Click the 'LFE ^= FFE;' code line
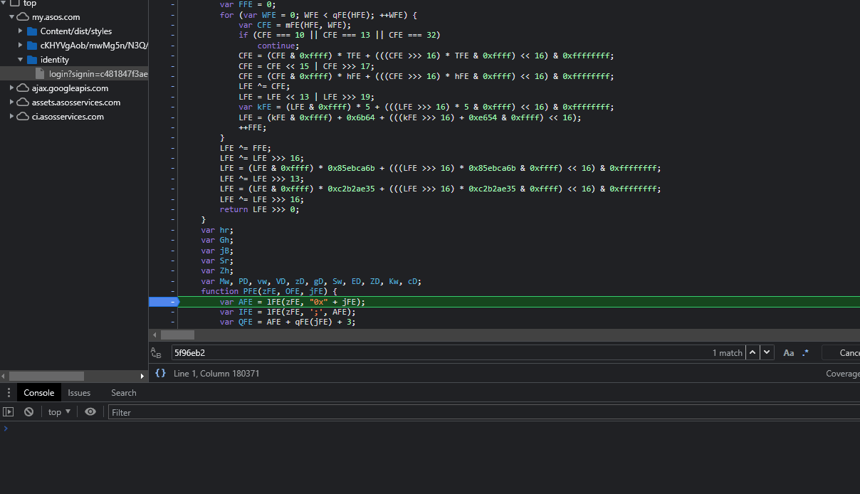 [x=246, y=148]
